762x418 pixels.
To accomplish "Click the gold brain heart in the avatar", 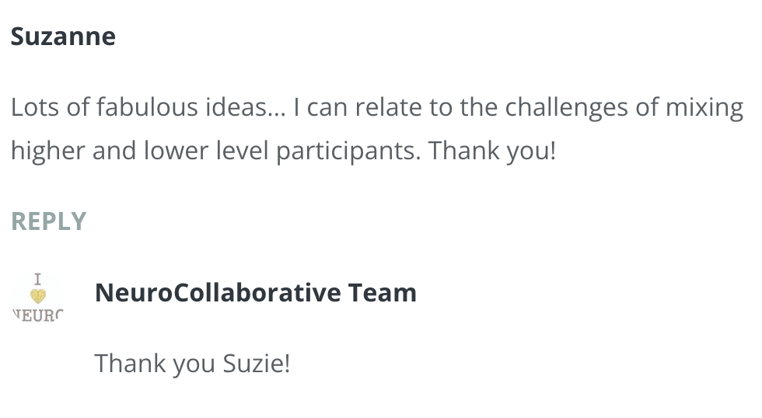I will tap(37, 296).
